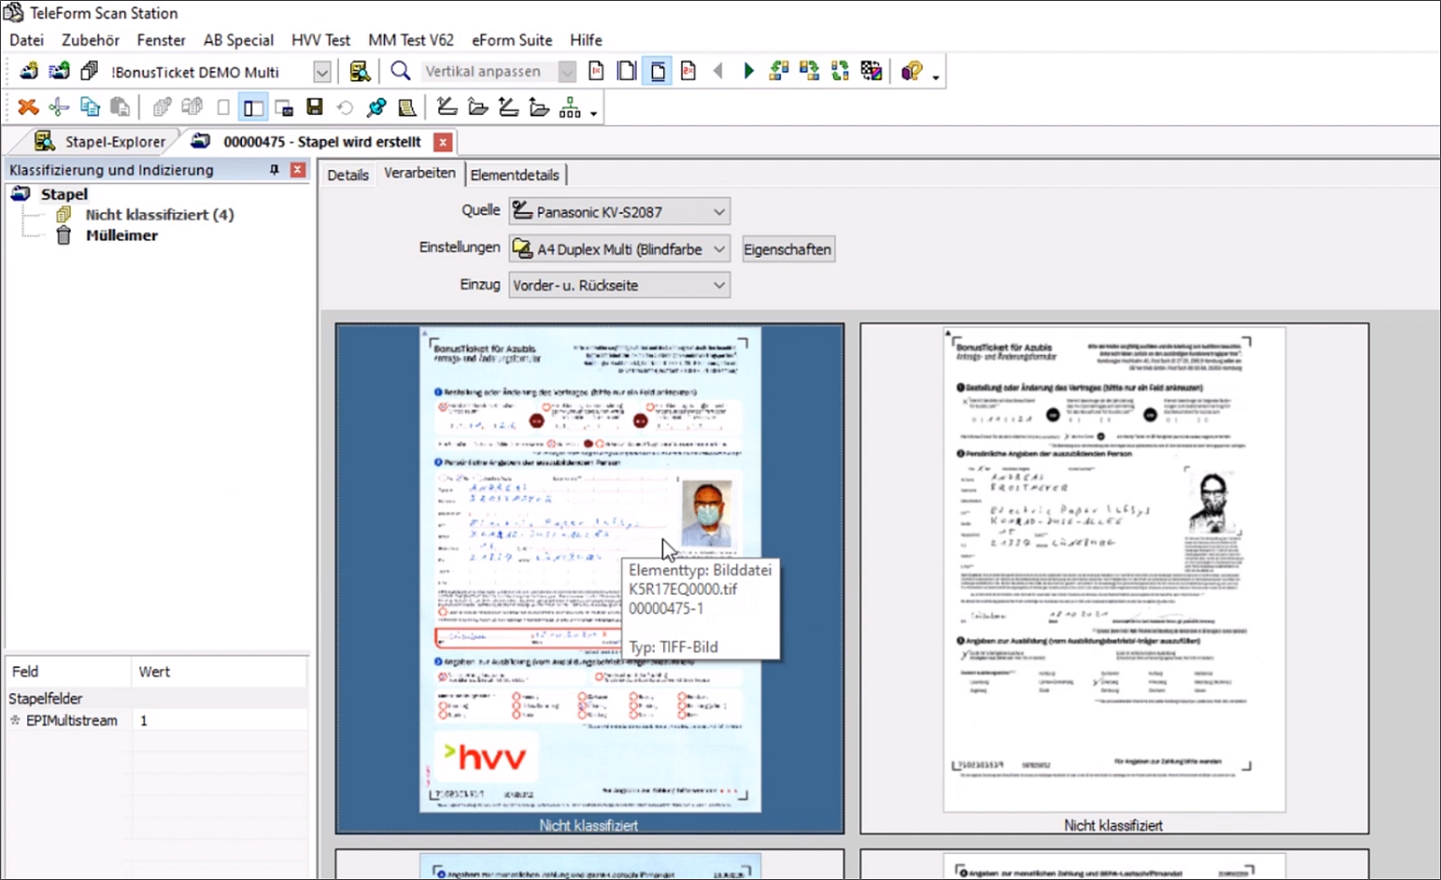Activate the pin icon beside the page viewer
Viewport: 1441px width, 880px height.
click(x=376, y=107)
